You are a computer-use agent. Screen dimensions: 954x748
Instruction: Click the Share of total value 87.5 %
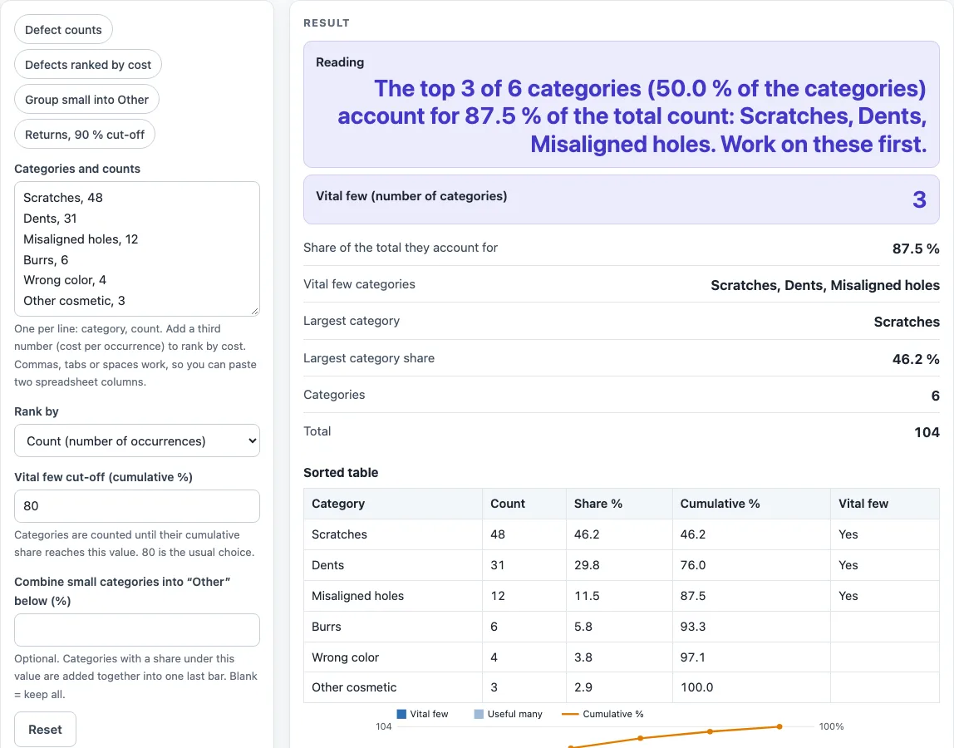point(916,249)
